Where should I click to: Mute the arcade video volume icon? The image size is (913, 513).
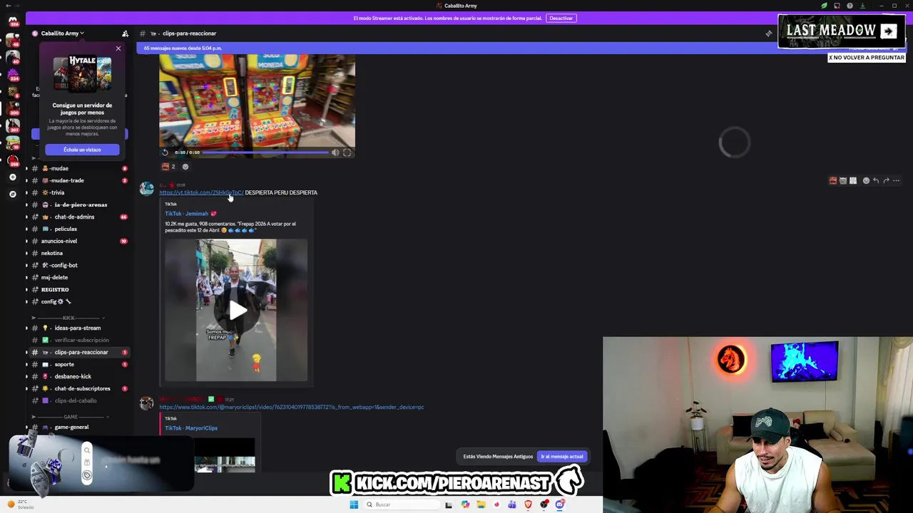click(335, 152)
